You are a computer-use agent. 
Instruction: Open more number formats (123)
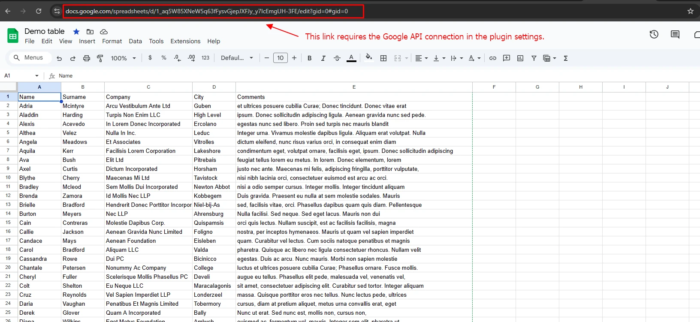[205, 58]
